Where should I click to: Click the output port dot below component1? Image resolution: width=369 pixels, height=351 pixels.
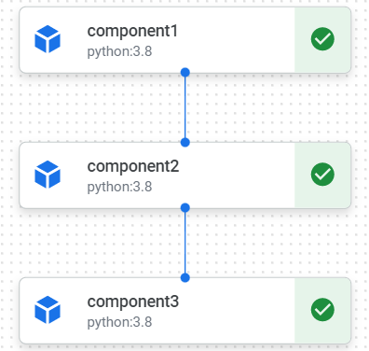pyautogui.click(x=185, y=73)
